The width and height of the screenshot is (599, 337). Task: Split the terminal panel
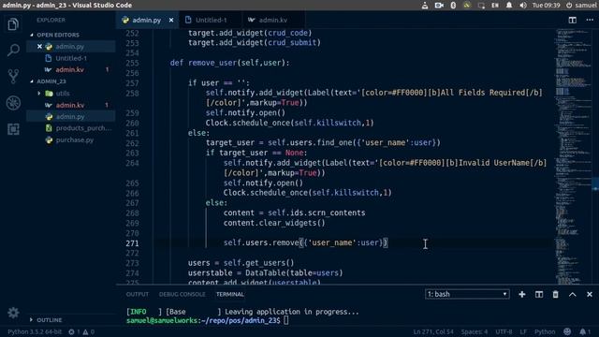[x=539, y=294]
